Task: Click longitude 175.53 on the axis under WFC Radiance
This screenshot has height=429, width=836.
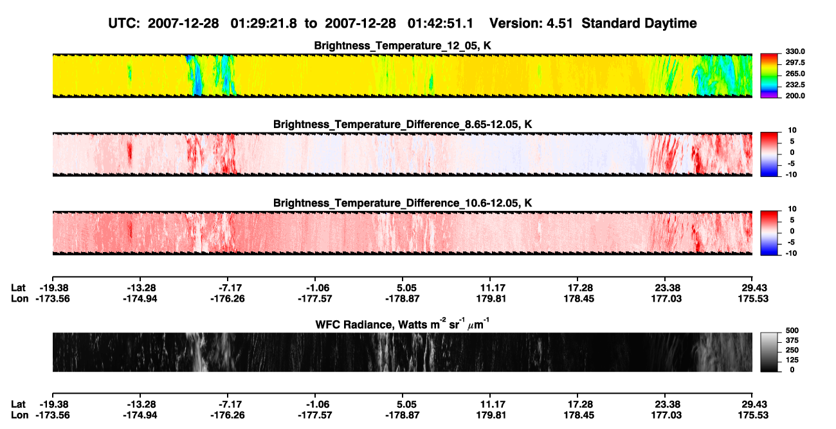Action: click(x=752, y=415)
